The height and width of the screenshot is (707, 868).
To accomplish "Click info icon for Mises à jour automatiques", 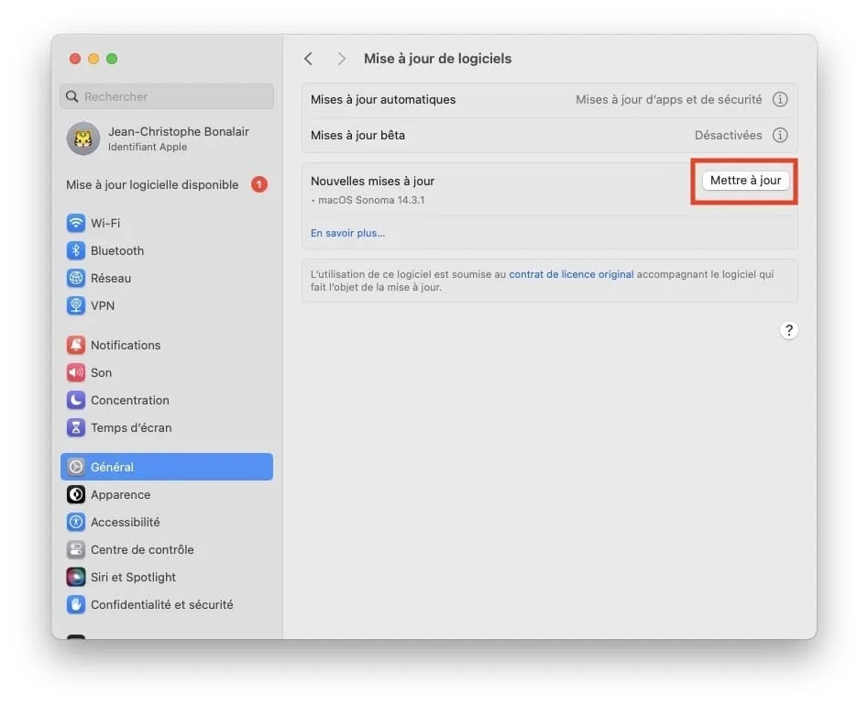I will (x=780, y=100).
